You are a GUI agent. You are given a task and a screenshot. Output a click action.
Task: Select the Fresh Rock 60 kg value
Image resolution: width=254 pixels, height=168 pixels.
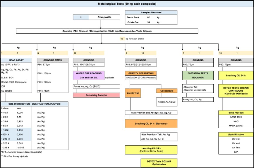tap(148, 17)
